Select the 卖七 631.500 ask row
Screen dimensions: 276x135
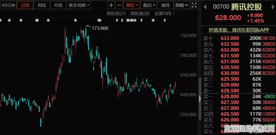click(239, 56)
